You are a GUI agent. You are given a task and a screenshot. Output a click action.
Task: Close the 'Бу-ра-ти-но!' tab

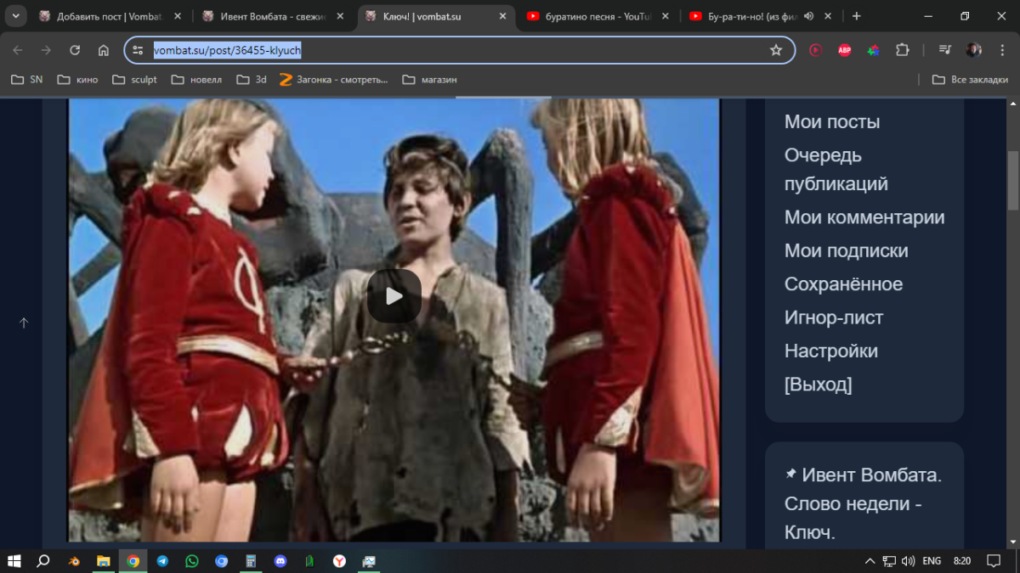tap(829, 16)
